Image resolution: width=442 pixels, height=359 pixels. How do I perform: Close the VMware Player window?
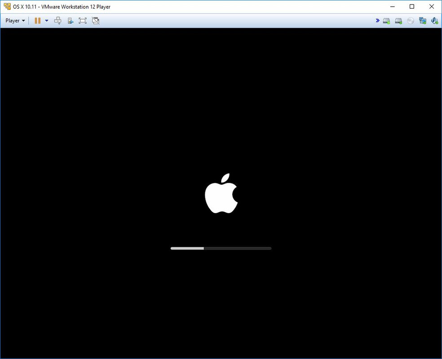click(432, 6)
